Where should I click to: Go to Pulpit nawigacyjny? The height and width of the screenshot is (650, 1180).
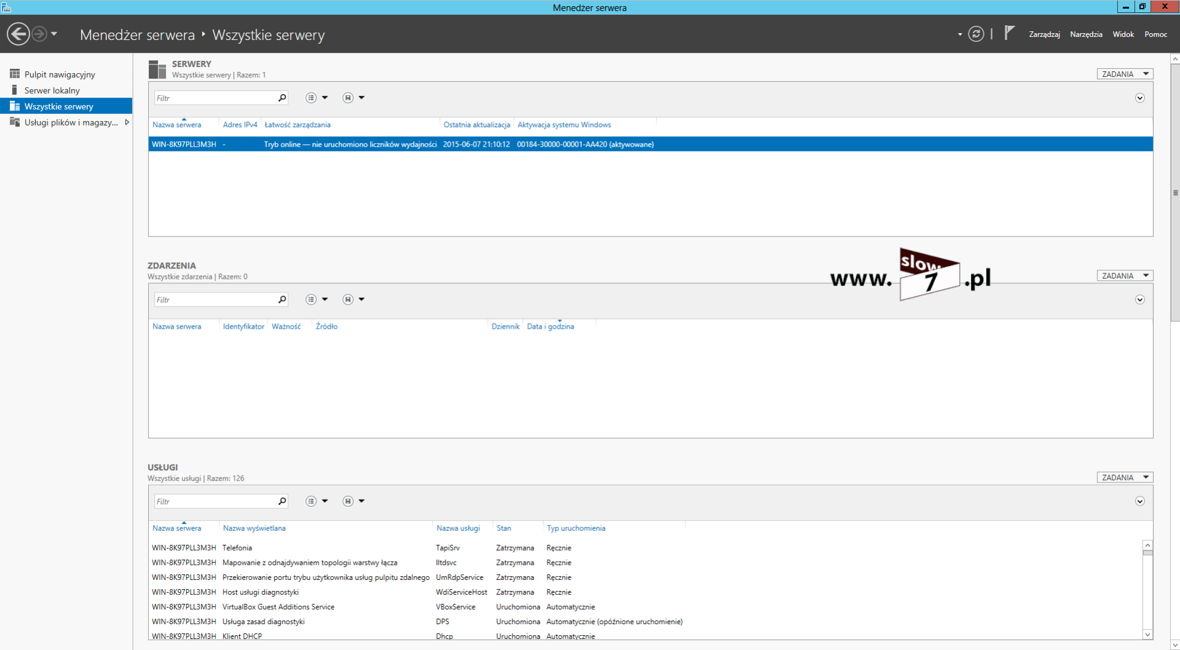[60, 74]
